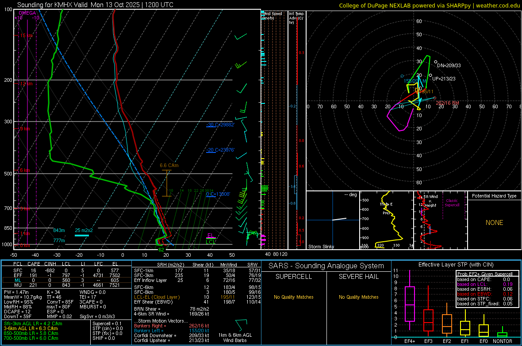Click the BRN Shear = 78 m2/s2 line
522x346 pixels.
click(x=172, y=309)
